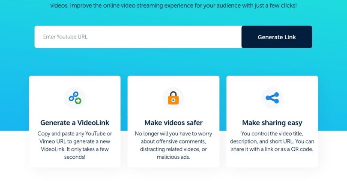Click 'VideoLink. It only takes a few' line
347x181 pixels.
[x=75, y=149]
